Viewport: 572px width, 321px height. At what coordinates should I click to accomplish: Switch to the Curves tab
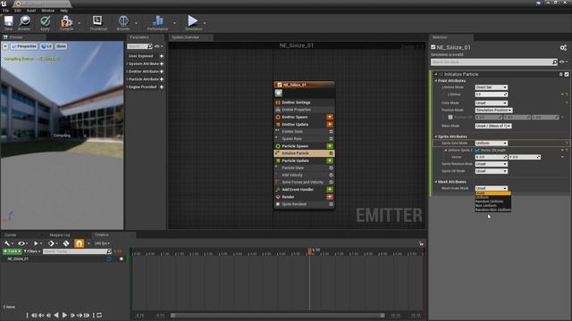click(10, 235)
